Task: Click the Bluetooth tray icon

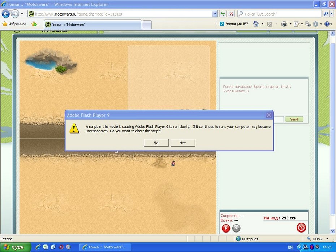Action: pyautogui.click(x=311, y=247)
